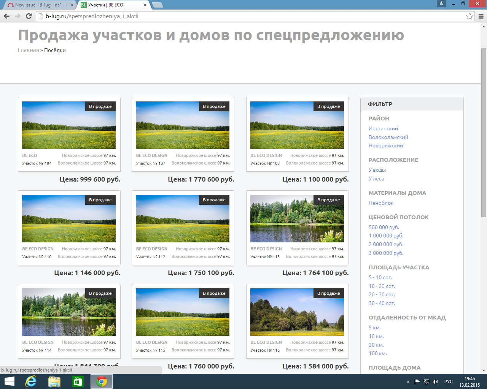This screenshot has width=487, height=389.
Task: Open File Explorer from the taskbar
Action: coord(54,381)
